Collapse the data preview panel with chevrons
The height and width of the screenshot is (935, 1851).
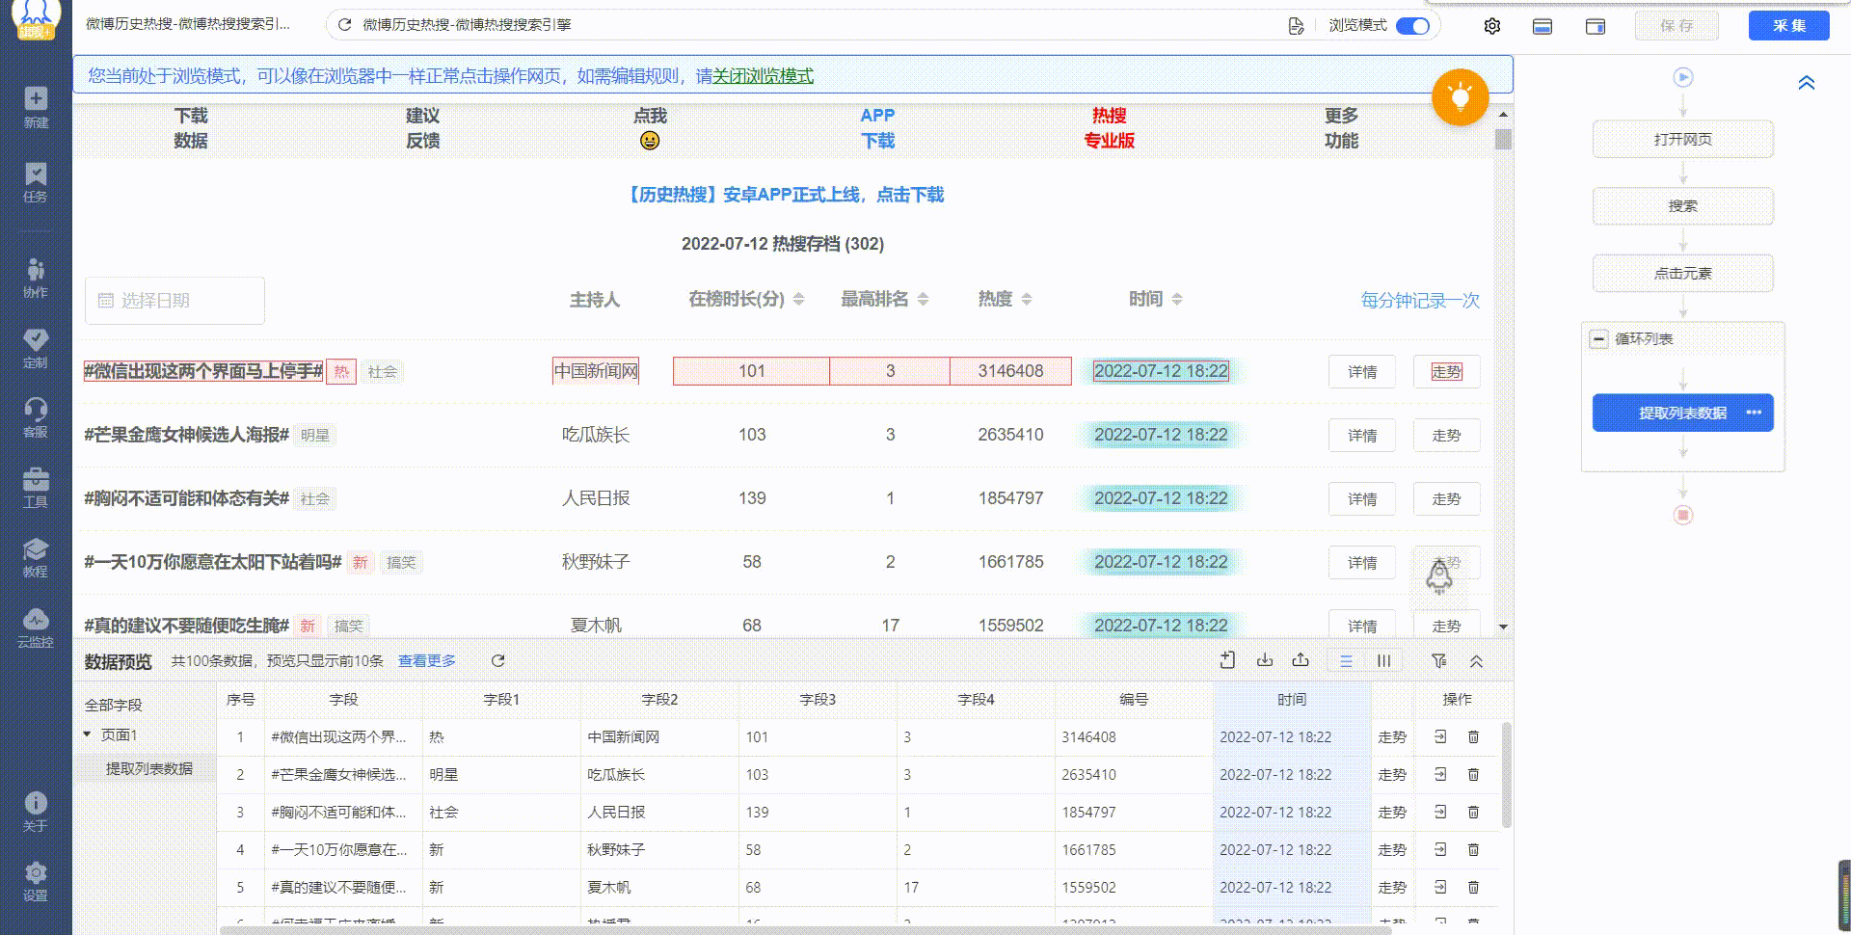[x=1476, y=661]
